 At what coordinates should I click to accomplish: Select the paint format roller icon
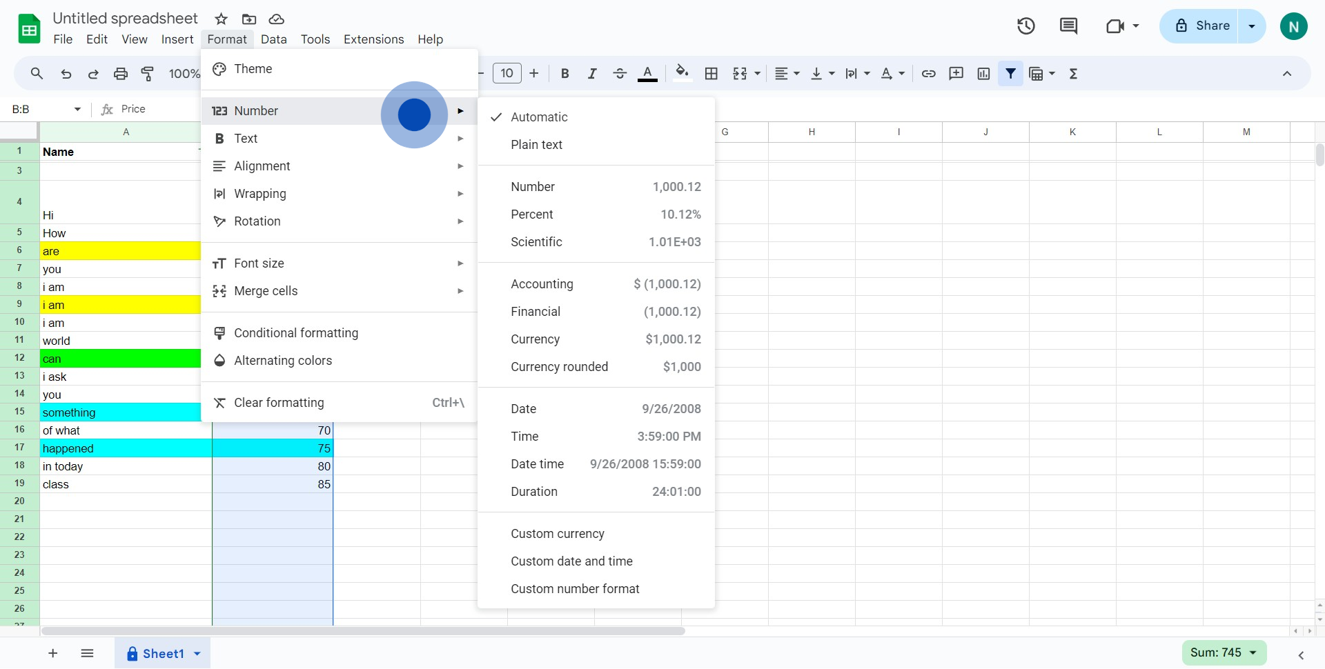pos(148,74)
